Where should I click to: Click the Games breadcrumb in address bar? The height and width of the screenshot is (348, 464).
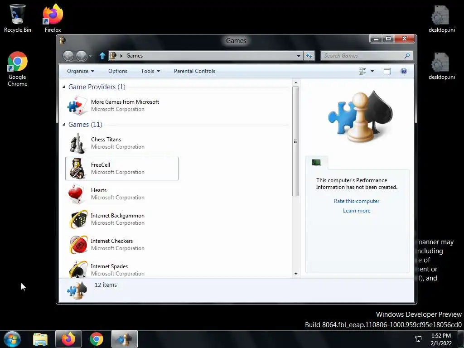134,56
